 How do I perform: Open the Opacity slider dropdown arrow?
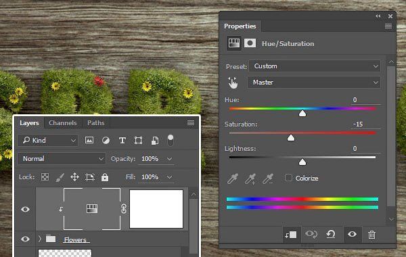click(169, 159)
